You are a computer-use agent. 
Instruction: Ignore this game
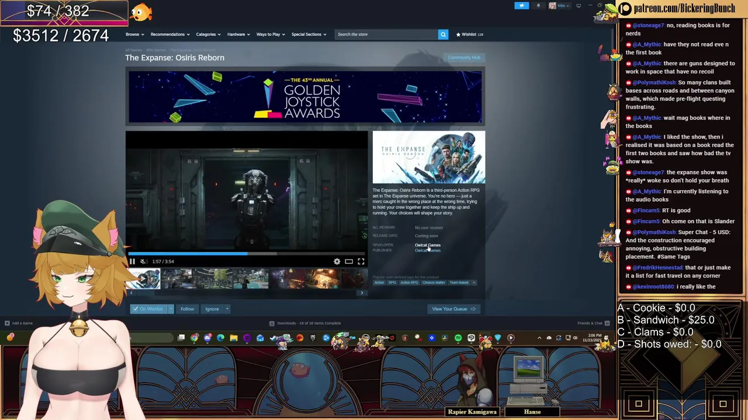click(x=212, y=309)
